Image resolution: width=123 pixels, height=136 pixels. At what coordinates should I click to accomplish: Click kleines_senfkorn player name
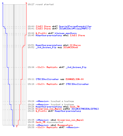click(x=66, y=33)
